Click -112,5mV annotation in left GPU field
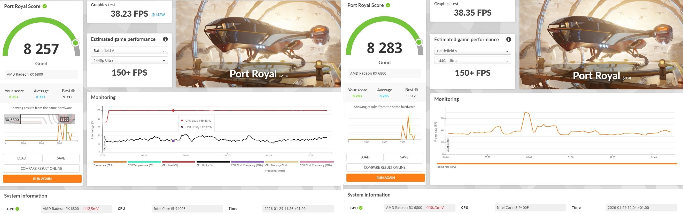683x214 pixels. (90, 209)
